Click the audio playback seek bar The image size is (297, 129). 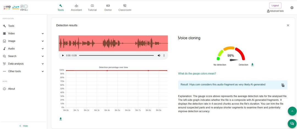(x=116, y=56)
